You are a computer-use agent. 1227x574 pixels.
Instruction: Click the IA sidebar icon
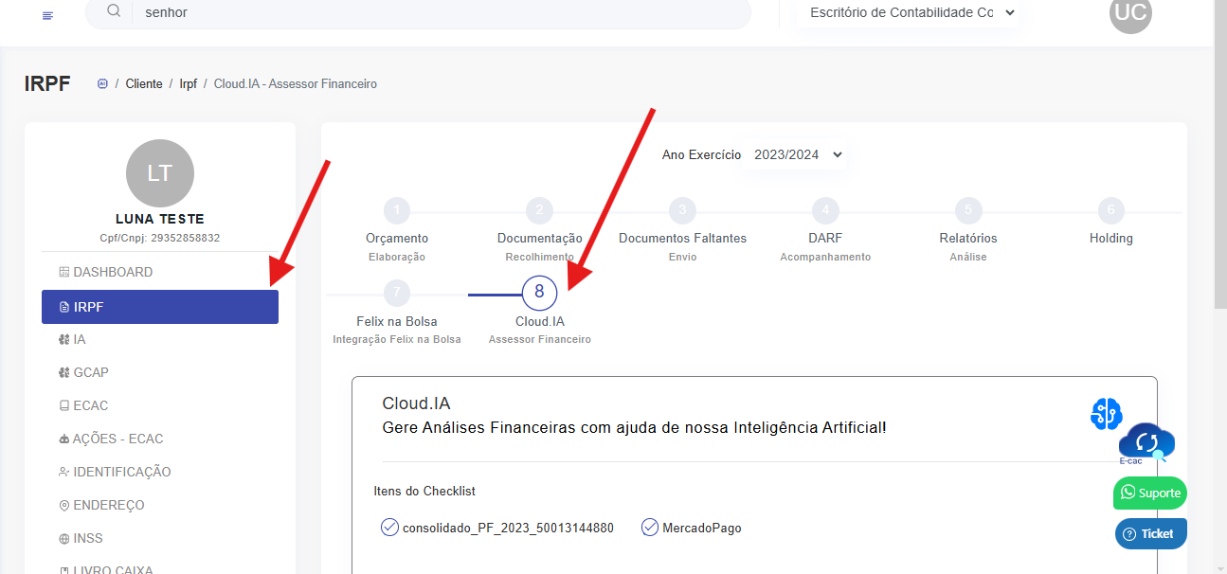point(64,339)
